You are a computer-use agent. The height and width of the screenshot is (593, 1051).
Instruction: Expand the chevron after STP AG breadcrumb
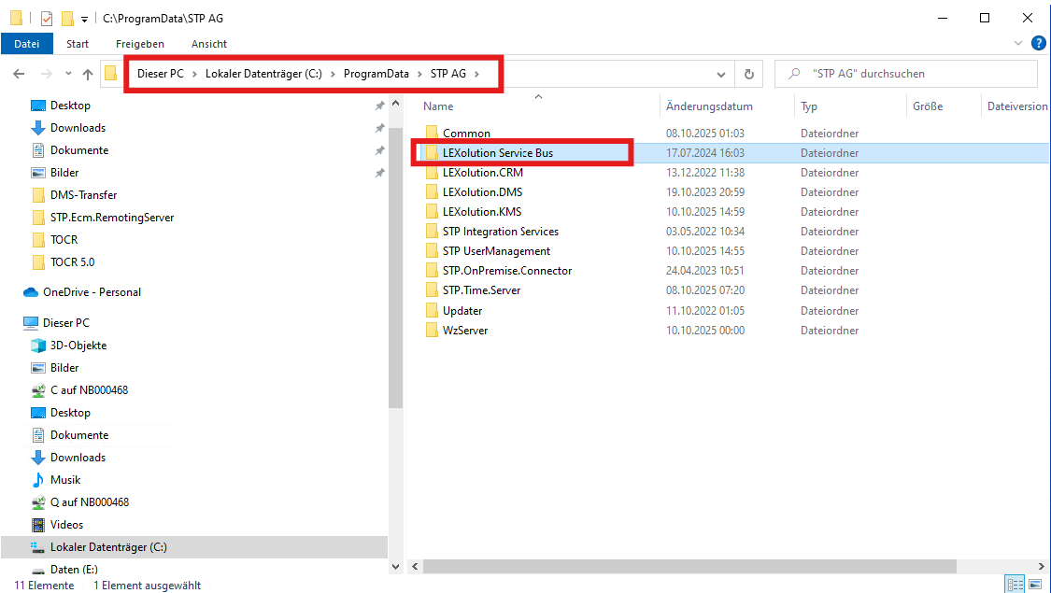click(x=477, y=74)
